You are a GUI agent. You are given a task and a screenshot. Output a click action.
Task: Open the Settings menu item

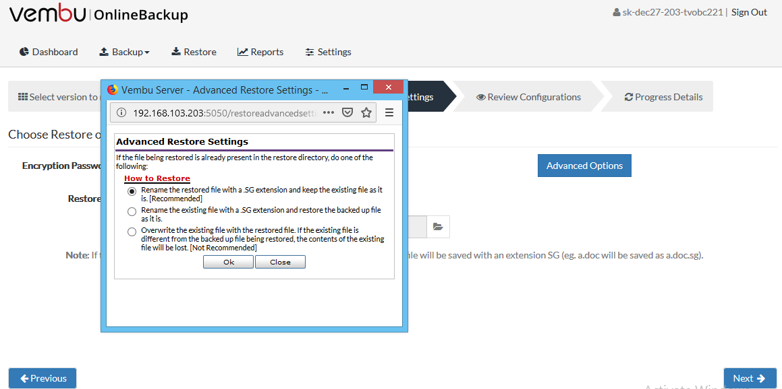328,52
